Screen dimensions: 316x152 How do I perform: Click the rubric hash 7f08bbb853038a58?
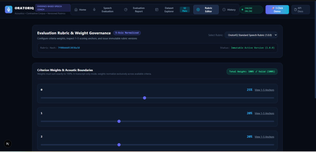(69, 48)
